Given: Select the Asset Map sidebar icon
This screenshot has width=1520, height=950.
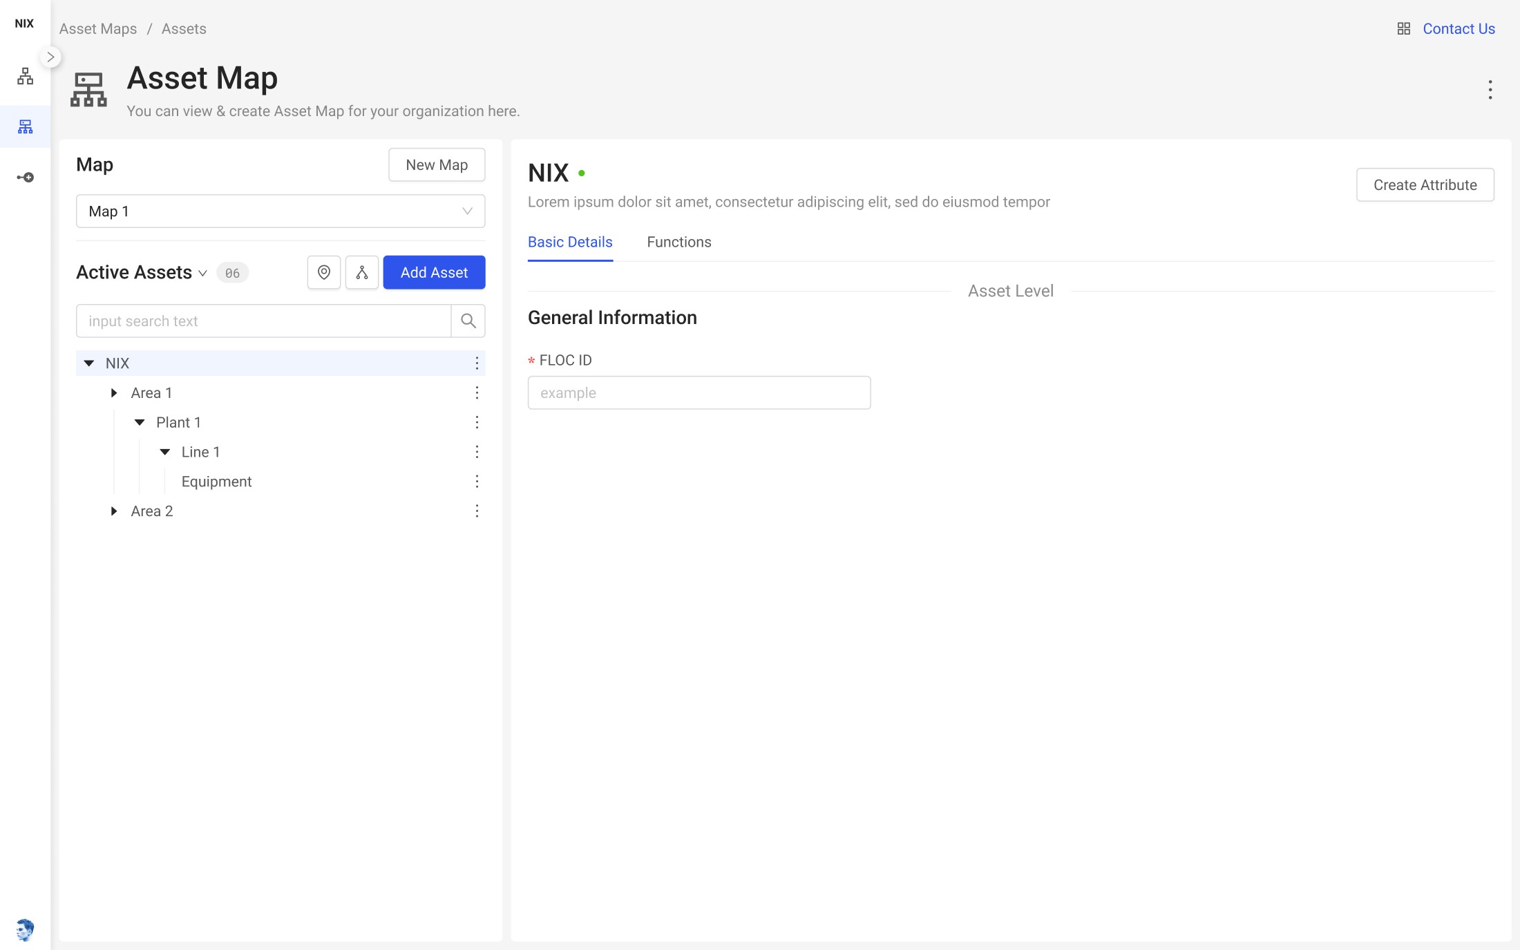Looking at the screenshot, I should tap(26, 126).
